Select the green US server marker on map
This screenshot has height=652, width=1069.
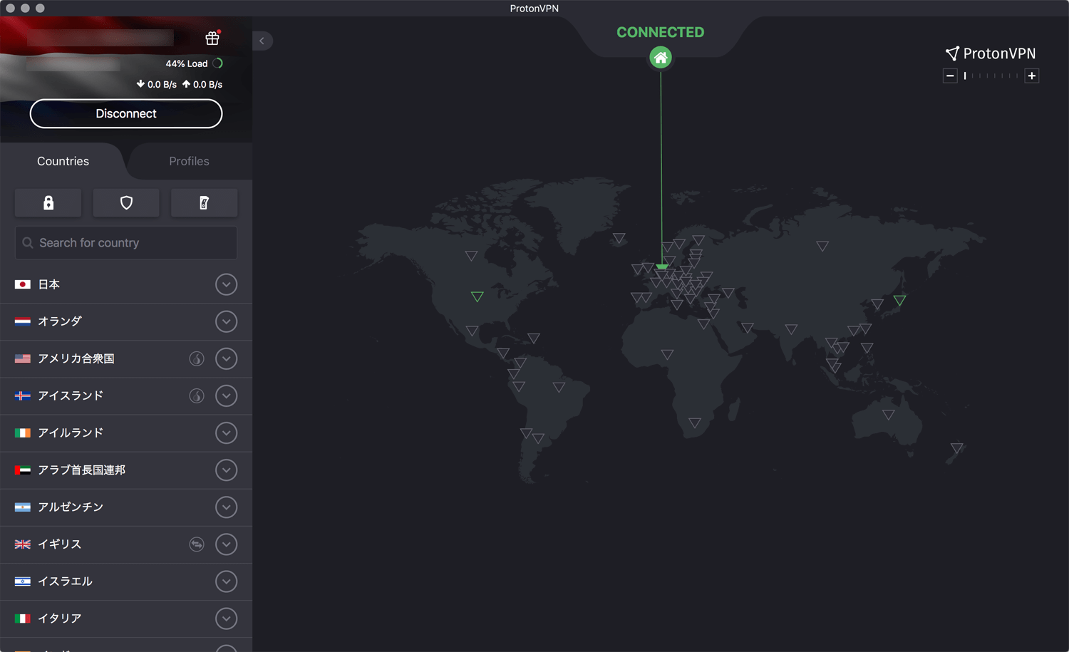477,296
